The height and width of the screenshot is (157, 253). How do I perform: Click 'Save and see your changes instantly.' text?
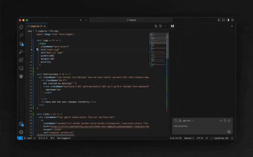pos(68,102)
